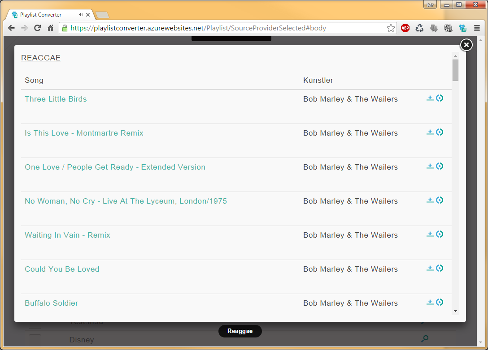
Task: Go forward in browser history
Action: [24, 28]
